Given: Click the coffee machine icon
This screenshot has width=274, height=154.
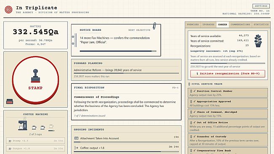Looking at the screenshot, I should 23,125.
